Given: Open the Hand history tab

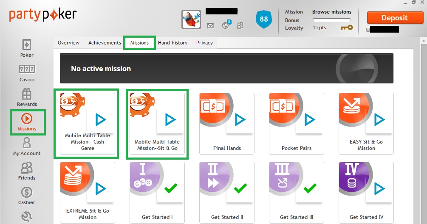Looking at the screenshot, I should 172,43.
